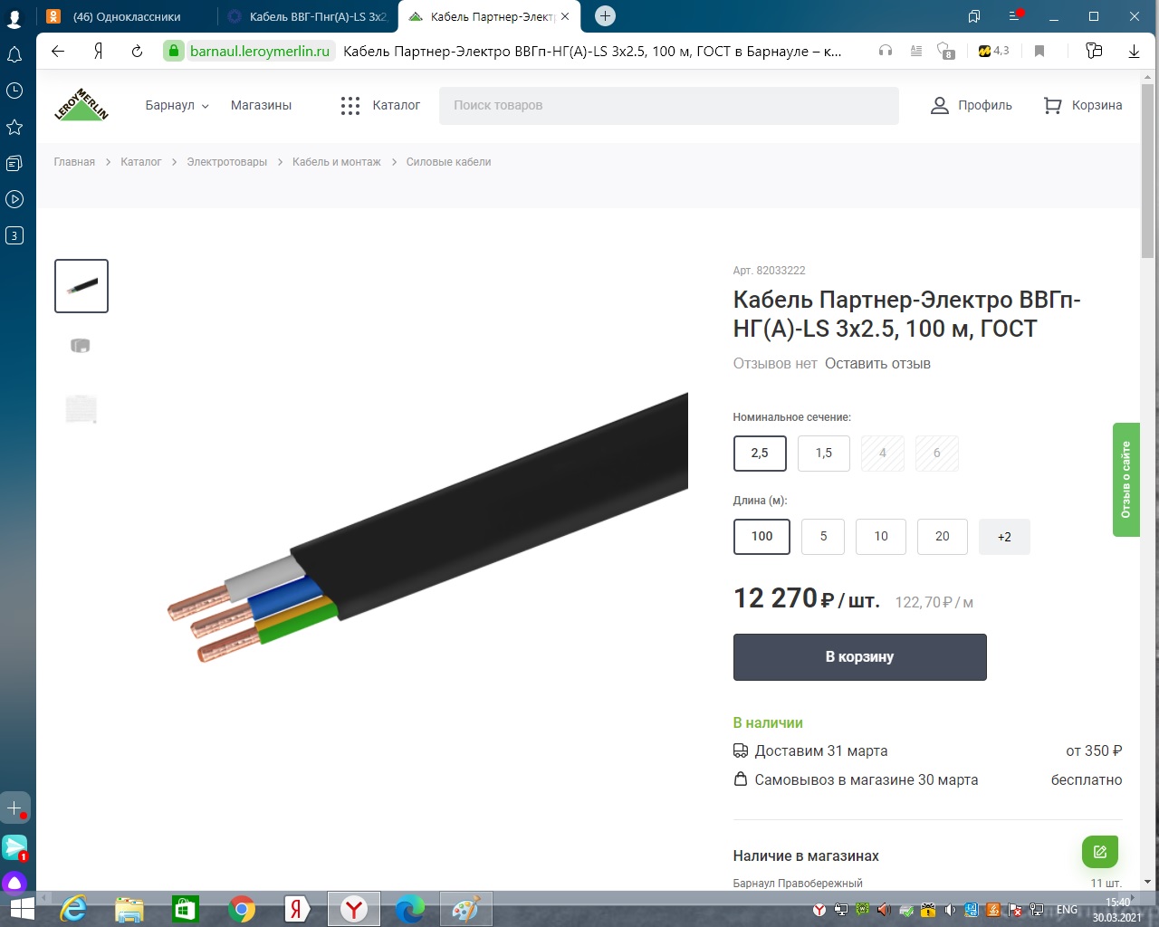The image size is (1159, 927).
Task: Open Paint app from taskbar
Action: (x=466, y=909)
